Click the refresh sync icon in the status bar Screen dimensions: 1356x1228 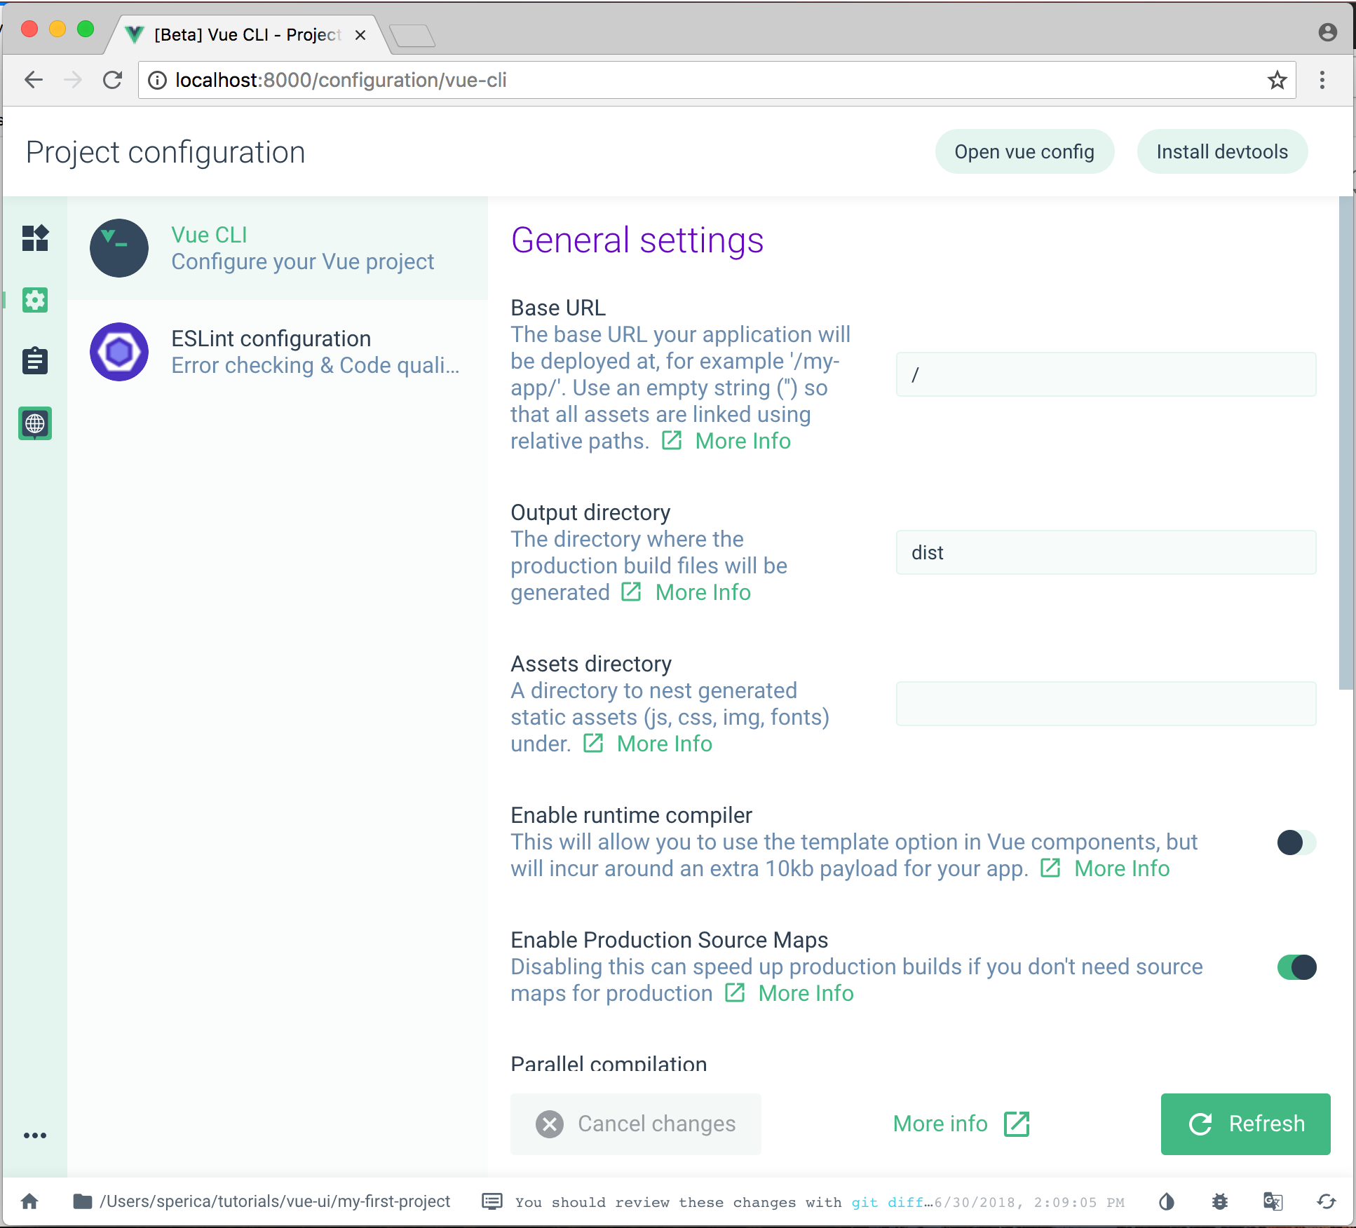[x=1325, y=1201]
